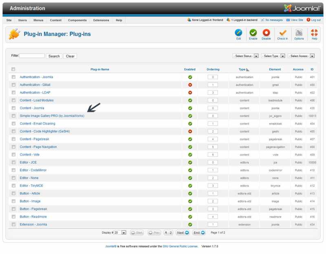Check the box for Authentication - Joomla
Screen dimensions: 326x254
[x=13, y=77]
